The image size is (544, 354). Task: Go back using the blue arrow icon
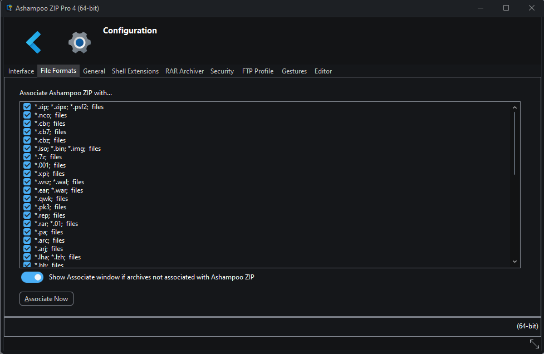click(33, 42)
